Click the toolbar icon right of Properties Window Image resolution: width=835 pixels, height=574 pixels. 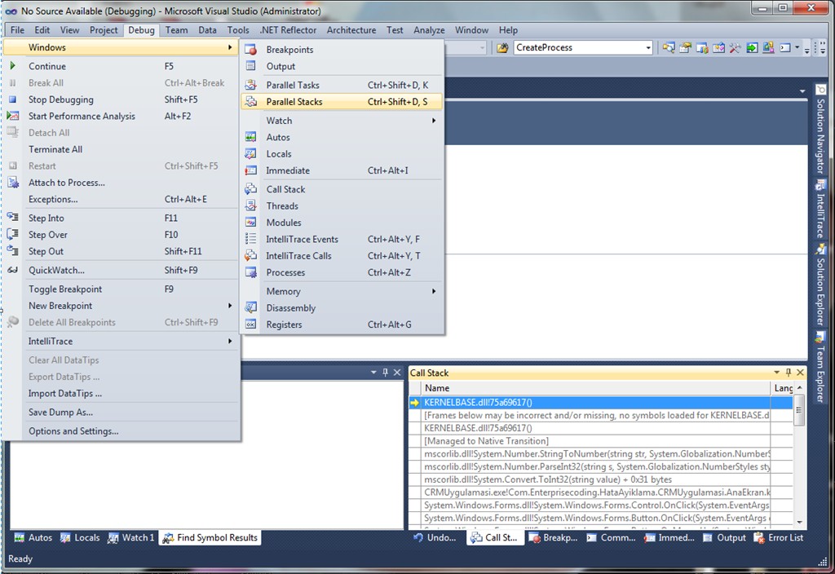point(702,48)
